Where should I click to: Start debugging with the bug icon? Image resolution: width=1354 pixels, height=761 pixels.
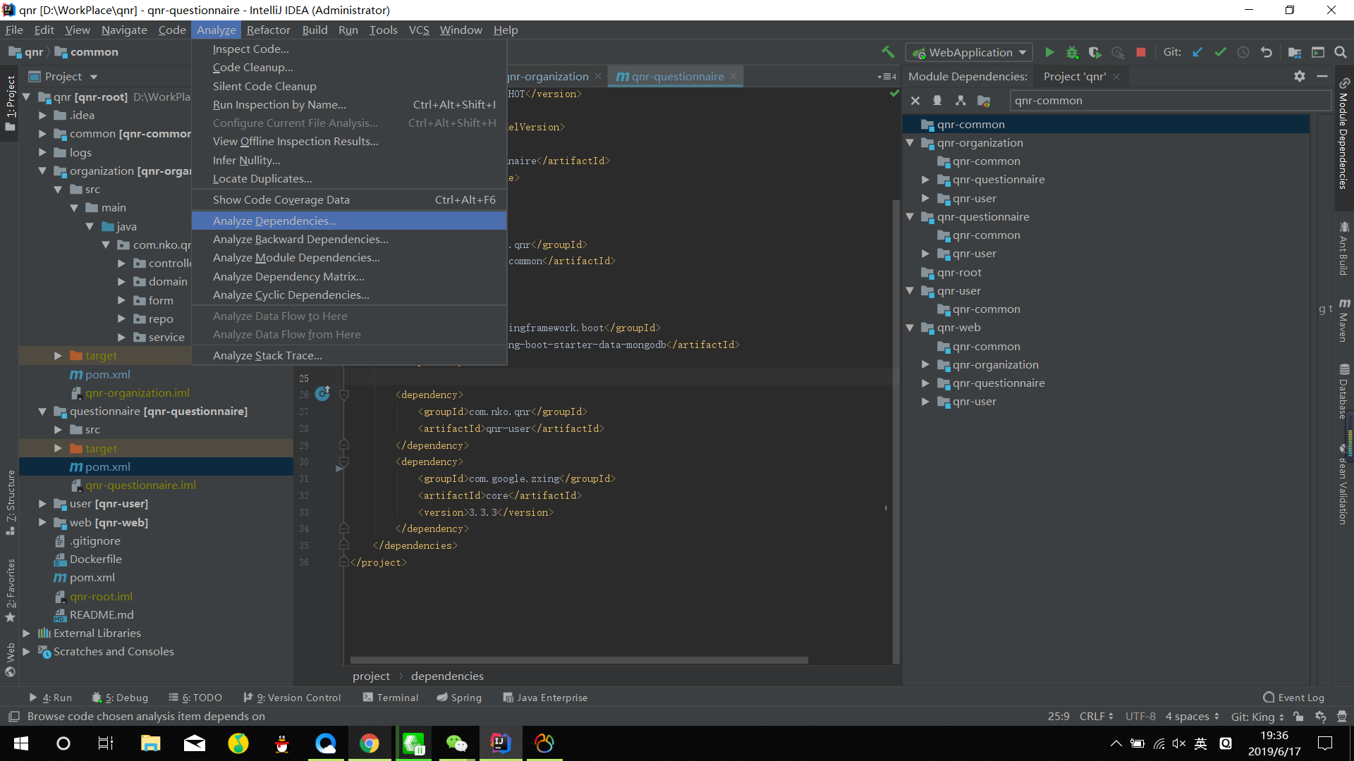tap(1072, 52)
